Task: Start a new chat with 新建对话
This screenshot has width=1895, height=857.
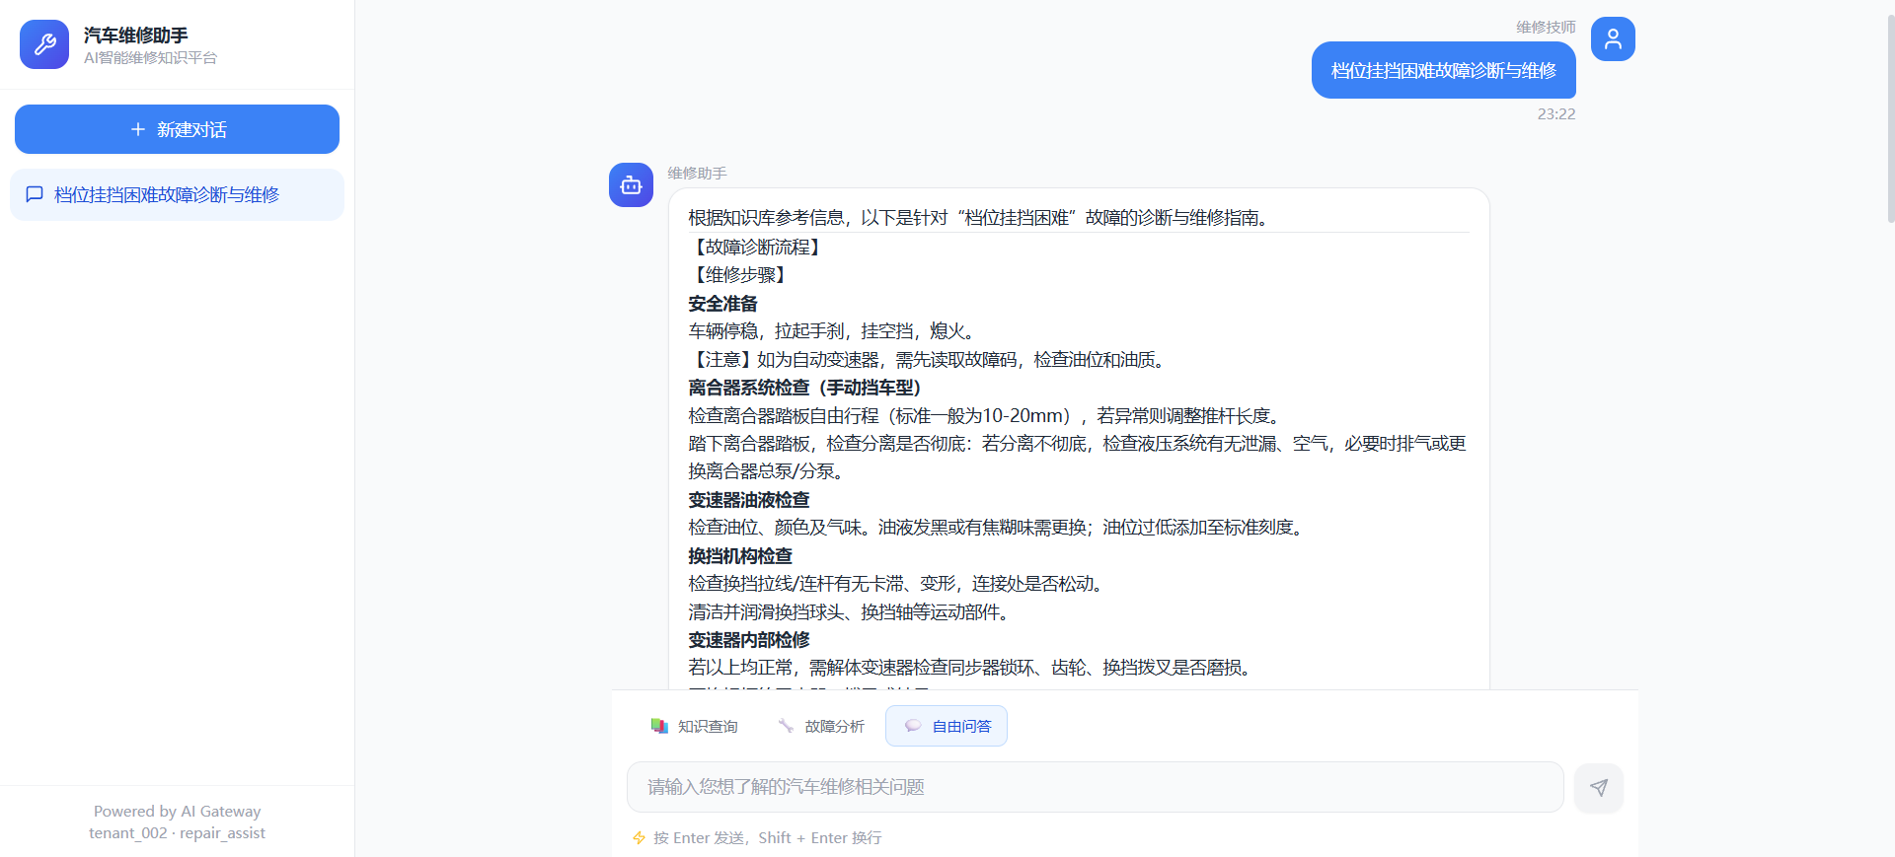Action: 177,129
